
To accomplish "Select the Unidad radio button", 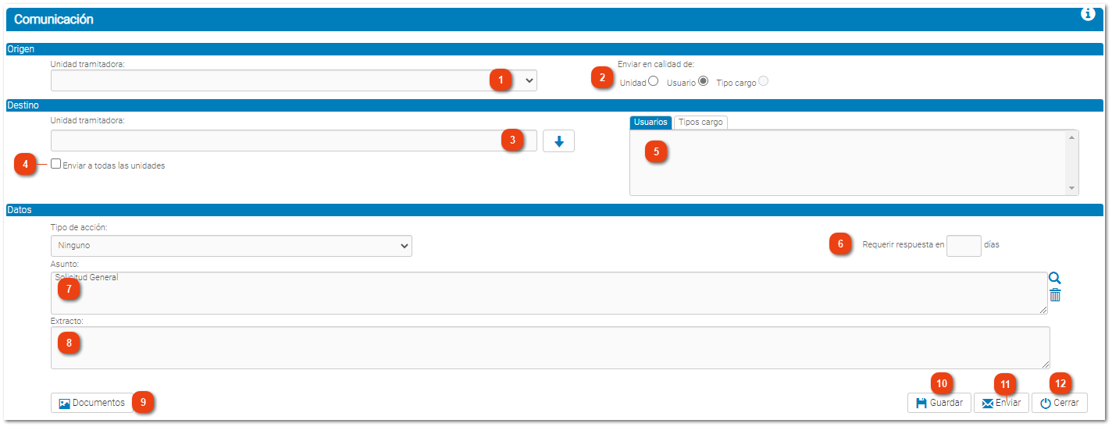I will pos(653,80).
